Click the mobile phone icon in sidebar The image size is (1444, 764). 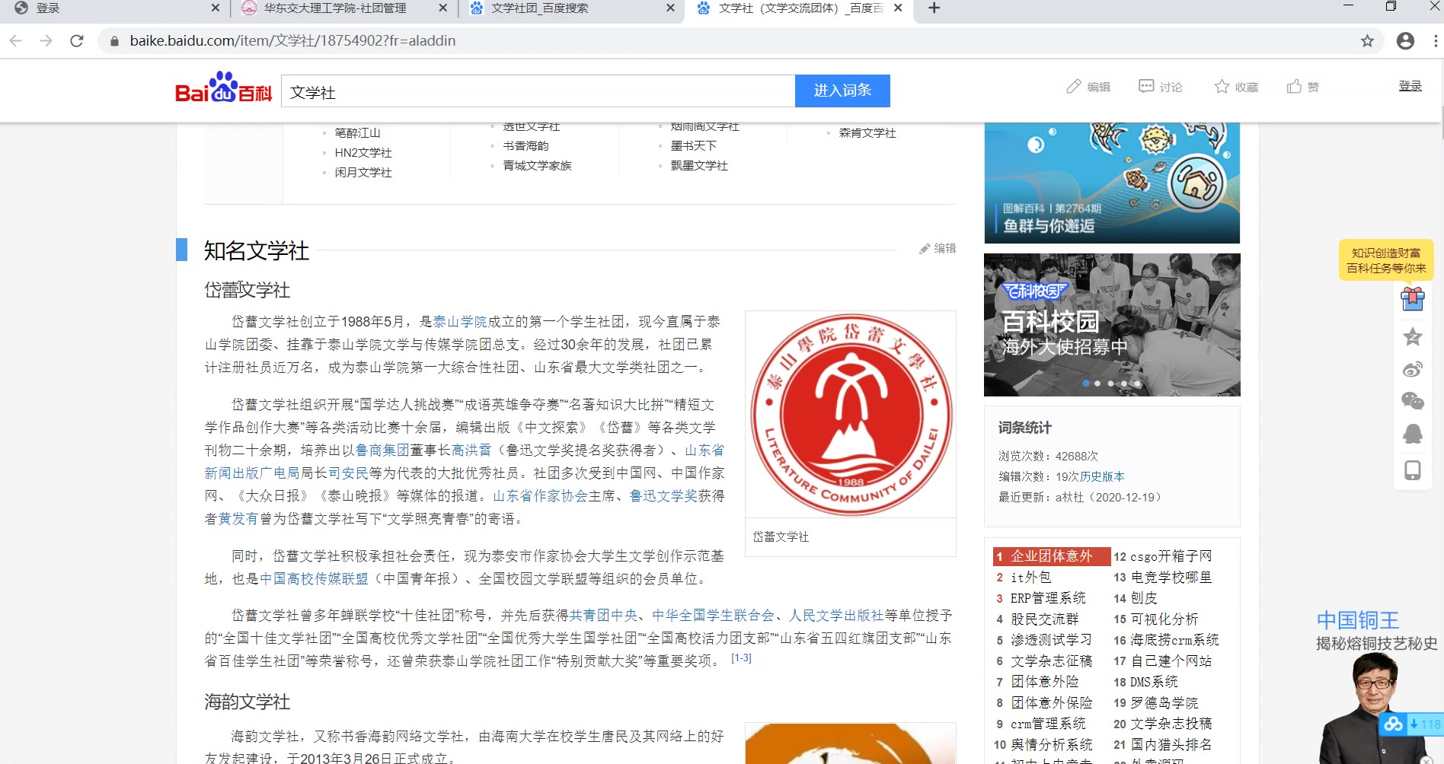[1413, 470]
